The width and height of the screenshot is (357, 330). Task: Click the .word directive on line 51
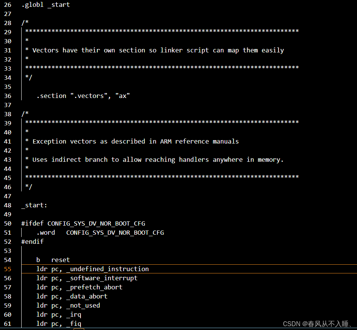point(46,232)
